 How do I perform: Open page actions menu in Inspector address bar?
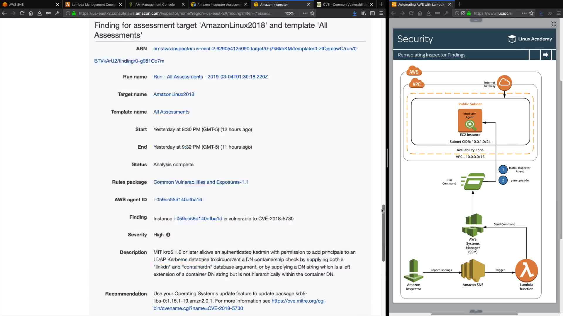305,13
